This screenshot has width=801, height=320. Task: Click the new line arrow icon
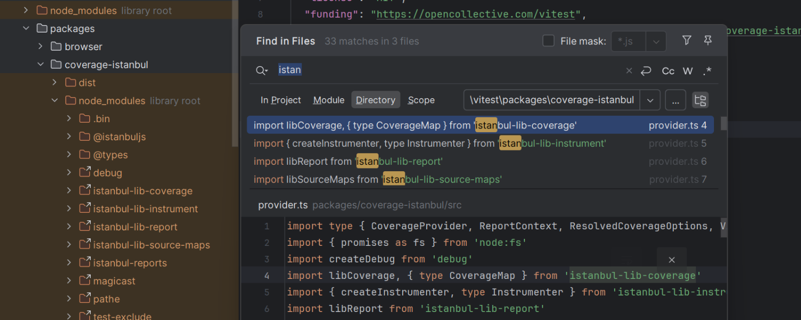pos(646,71)
